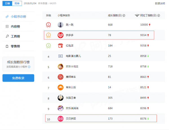Open the 欢乐消消消 name

[x=72, y=108]
